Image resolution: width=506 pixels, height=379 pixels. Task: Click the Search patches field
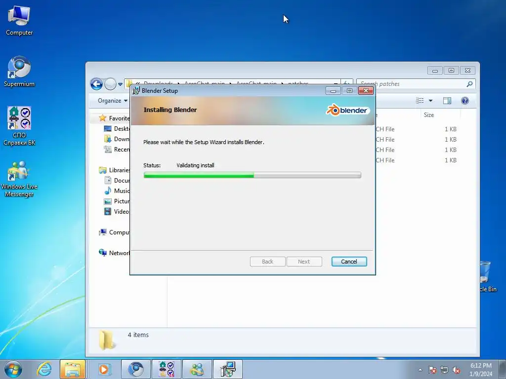(416, 84)
